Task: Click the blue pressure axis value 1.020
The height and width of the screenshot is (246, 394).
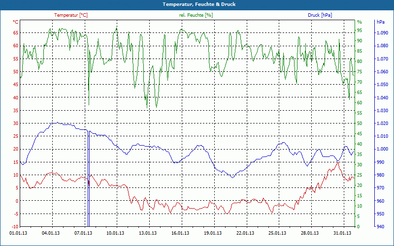Action: click(x=383, y=123)
